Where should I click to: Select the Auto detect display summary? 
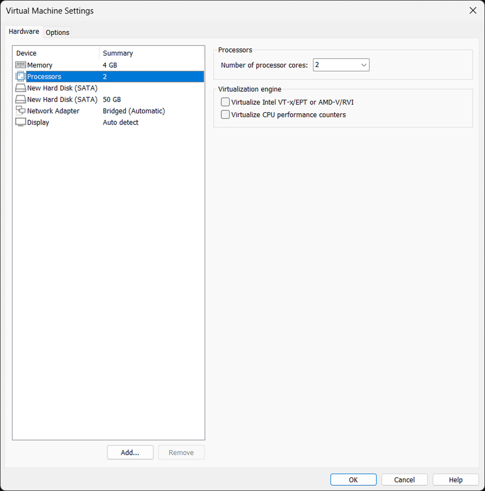pos(121,122)
